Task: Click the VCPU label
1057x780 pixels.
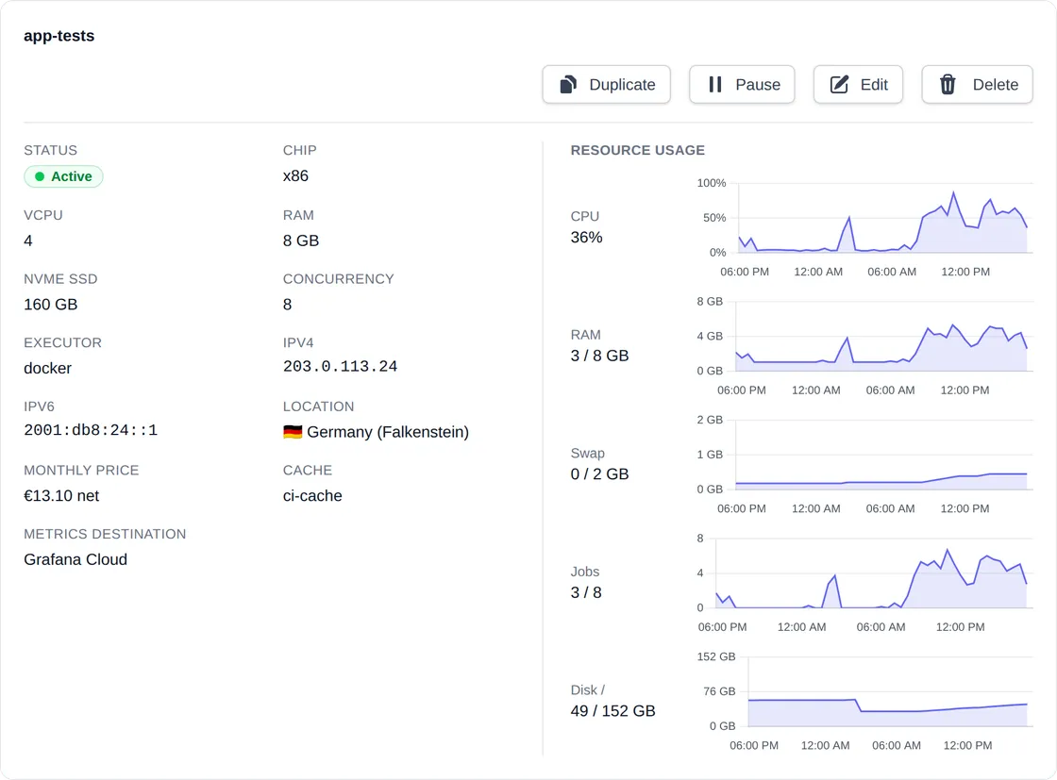Action: point(43,215)
